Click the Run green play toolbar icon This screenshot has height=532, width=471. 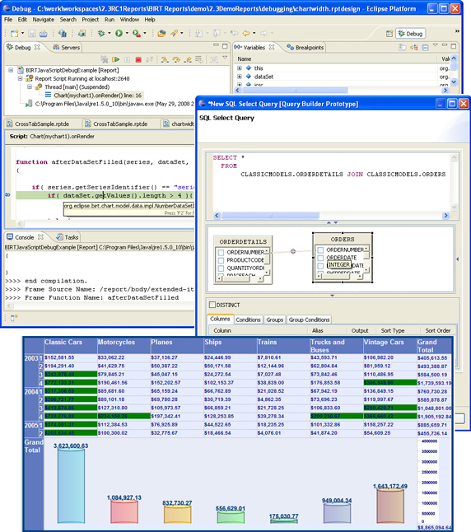(119, 33)
